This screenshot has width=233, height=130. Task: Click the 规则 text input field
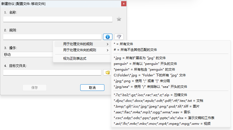pyautogui.click(x=52, y=37)
